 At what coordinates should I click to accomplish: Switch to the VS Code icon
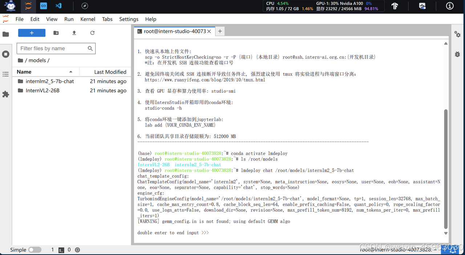coord(58,6)
